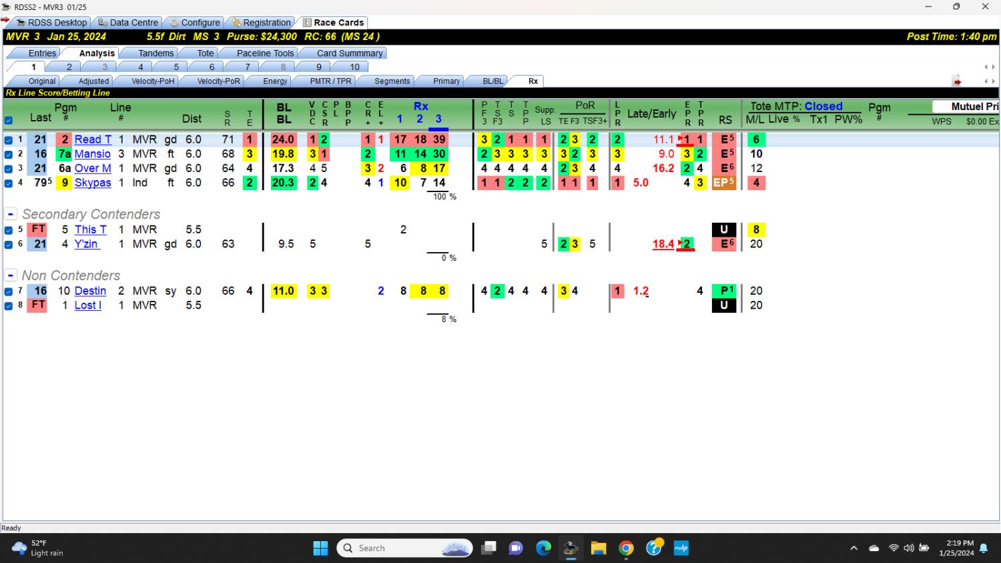Show hidden icons in the system tray
1001x563 pixels.
pos(854,548)
